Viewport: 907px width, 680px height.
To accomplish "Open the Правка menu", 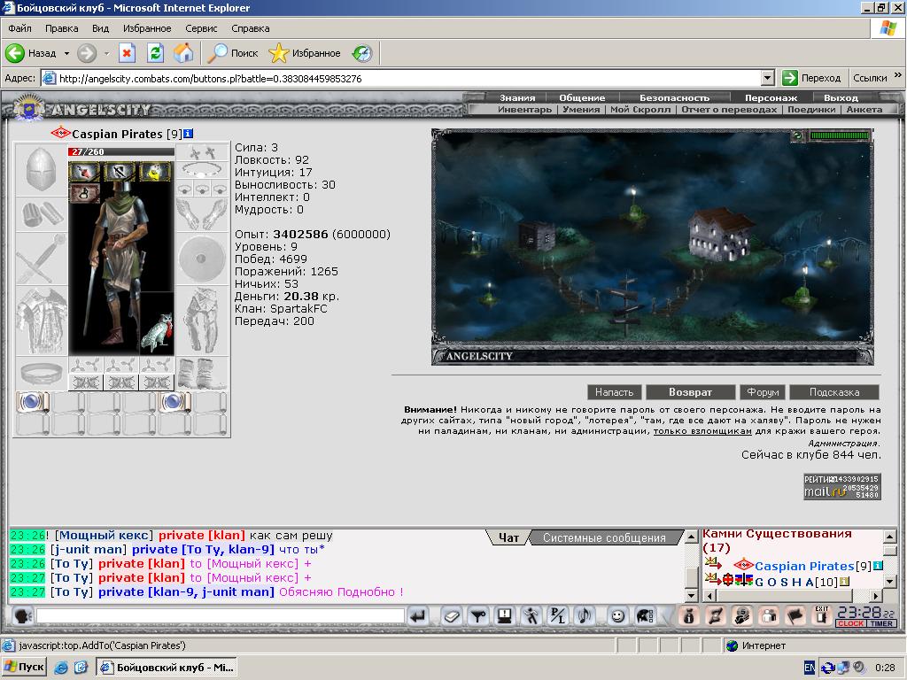I will coord(61,28).
